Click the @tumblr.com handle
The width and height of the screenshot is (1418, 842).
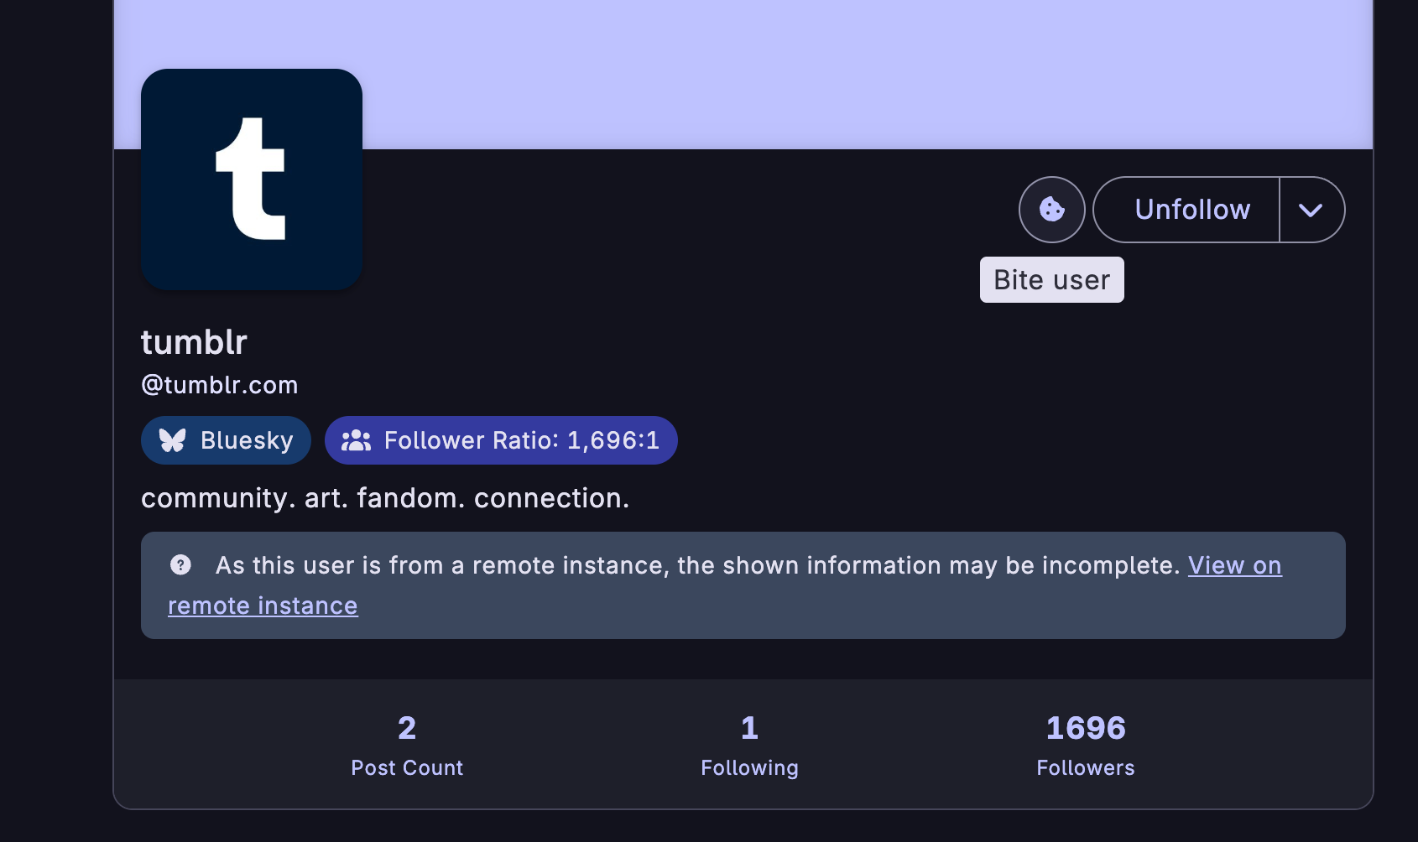pyautogui.click(x=220, y=385)
